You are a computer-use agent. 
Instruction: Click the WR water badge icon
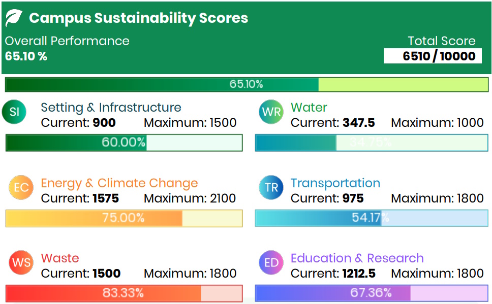[x=271, y=112]
